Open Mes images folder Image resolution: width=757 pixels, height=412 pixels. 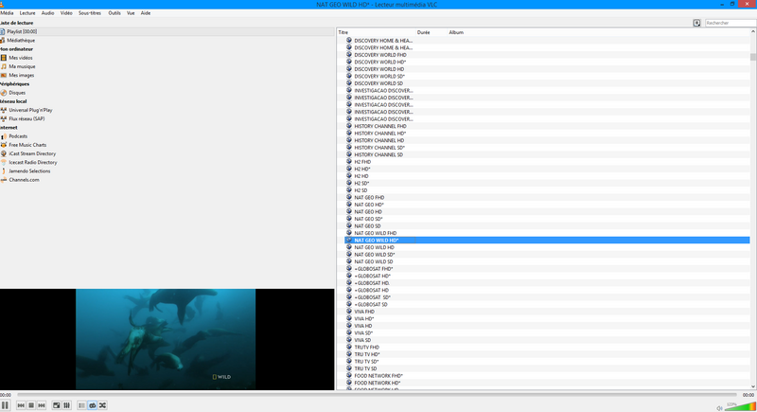pyautogui.click(x=21, y=76)
